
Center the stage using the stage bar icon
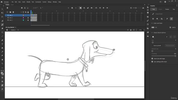coord(128,30)
